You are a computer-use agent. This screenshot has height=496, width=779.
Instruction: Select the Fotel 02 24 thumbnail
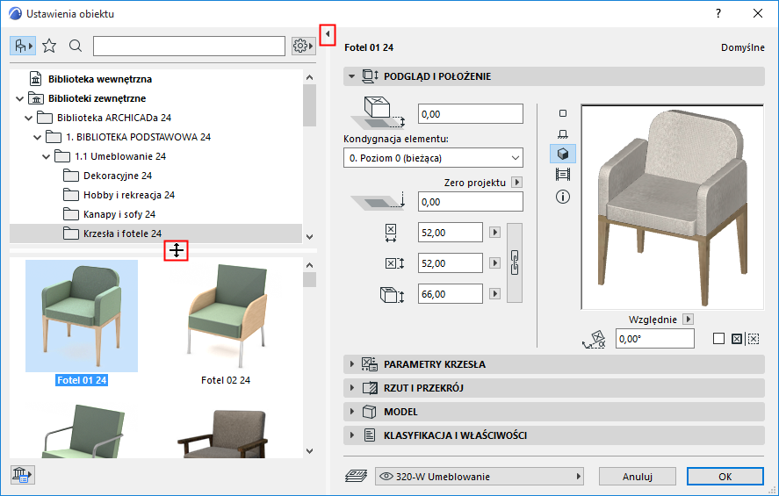(226, 316)
